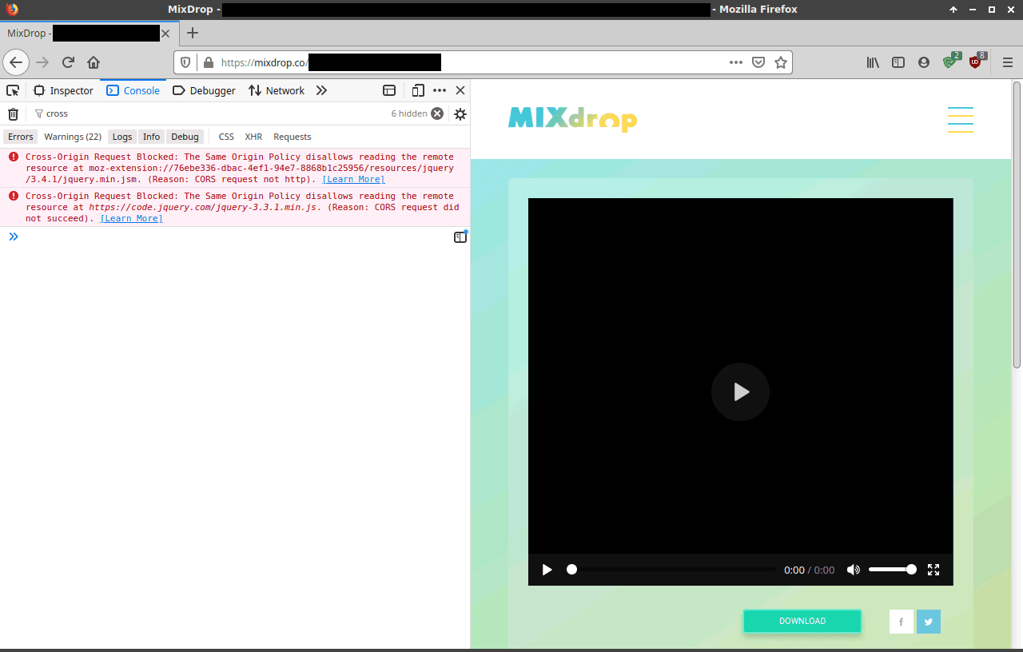The width and height of the screenshot is (1023, 652).
Task: Open the Learn More link for the CORS error
Action: click(131, 217)
